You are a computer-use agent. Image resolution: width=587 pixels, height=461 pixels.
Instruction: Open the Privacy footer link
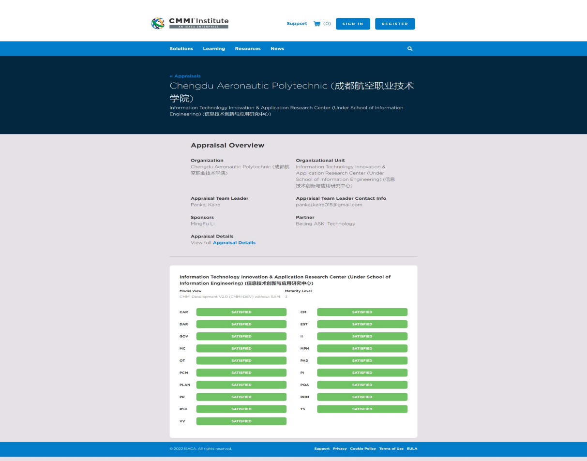coord(340,449)
